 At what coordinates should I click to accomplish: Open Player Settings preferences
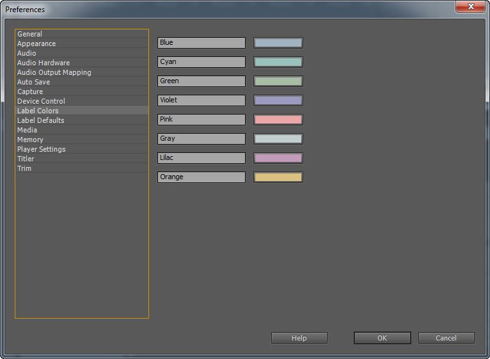[x=82, y=149]
